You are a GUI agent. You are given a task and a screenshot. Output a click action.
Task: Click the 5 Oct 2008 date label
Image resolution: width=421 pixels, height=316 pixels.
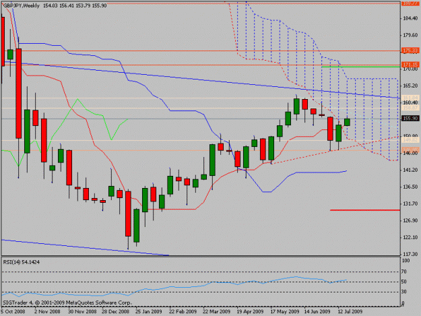pyautogui.click(x=13, y=311)
